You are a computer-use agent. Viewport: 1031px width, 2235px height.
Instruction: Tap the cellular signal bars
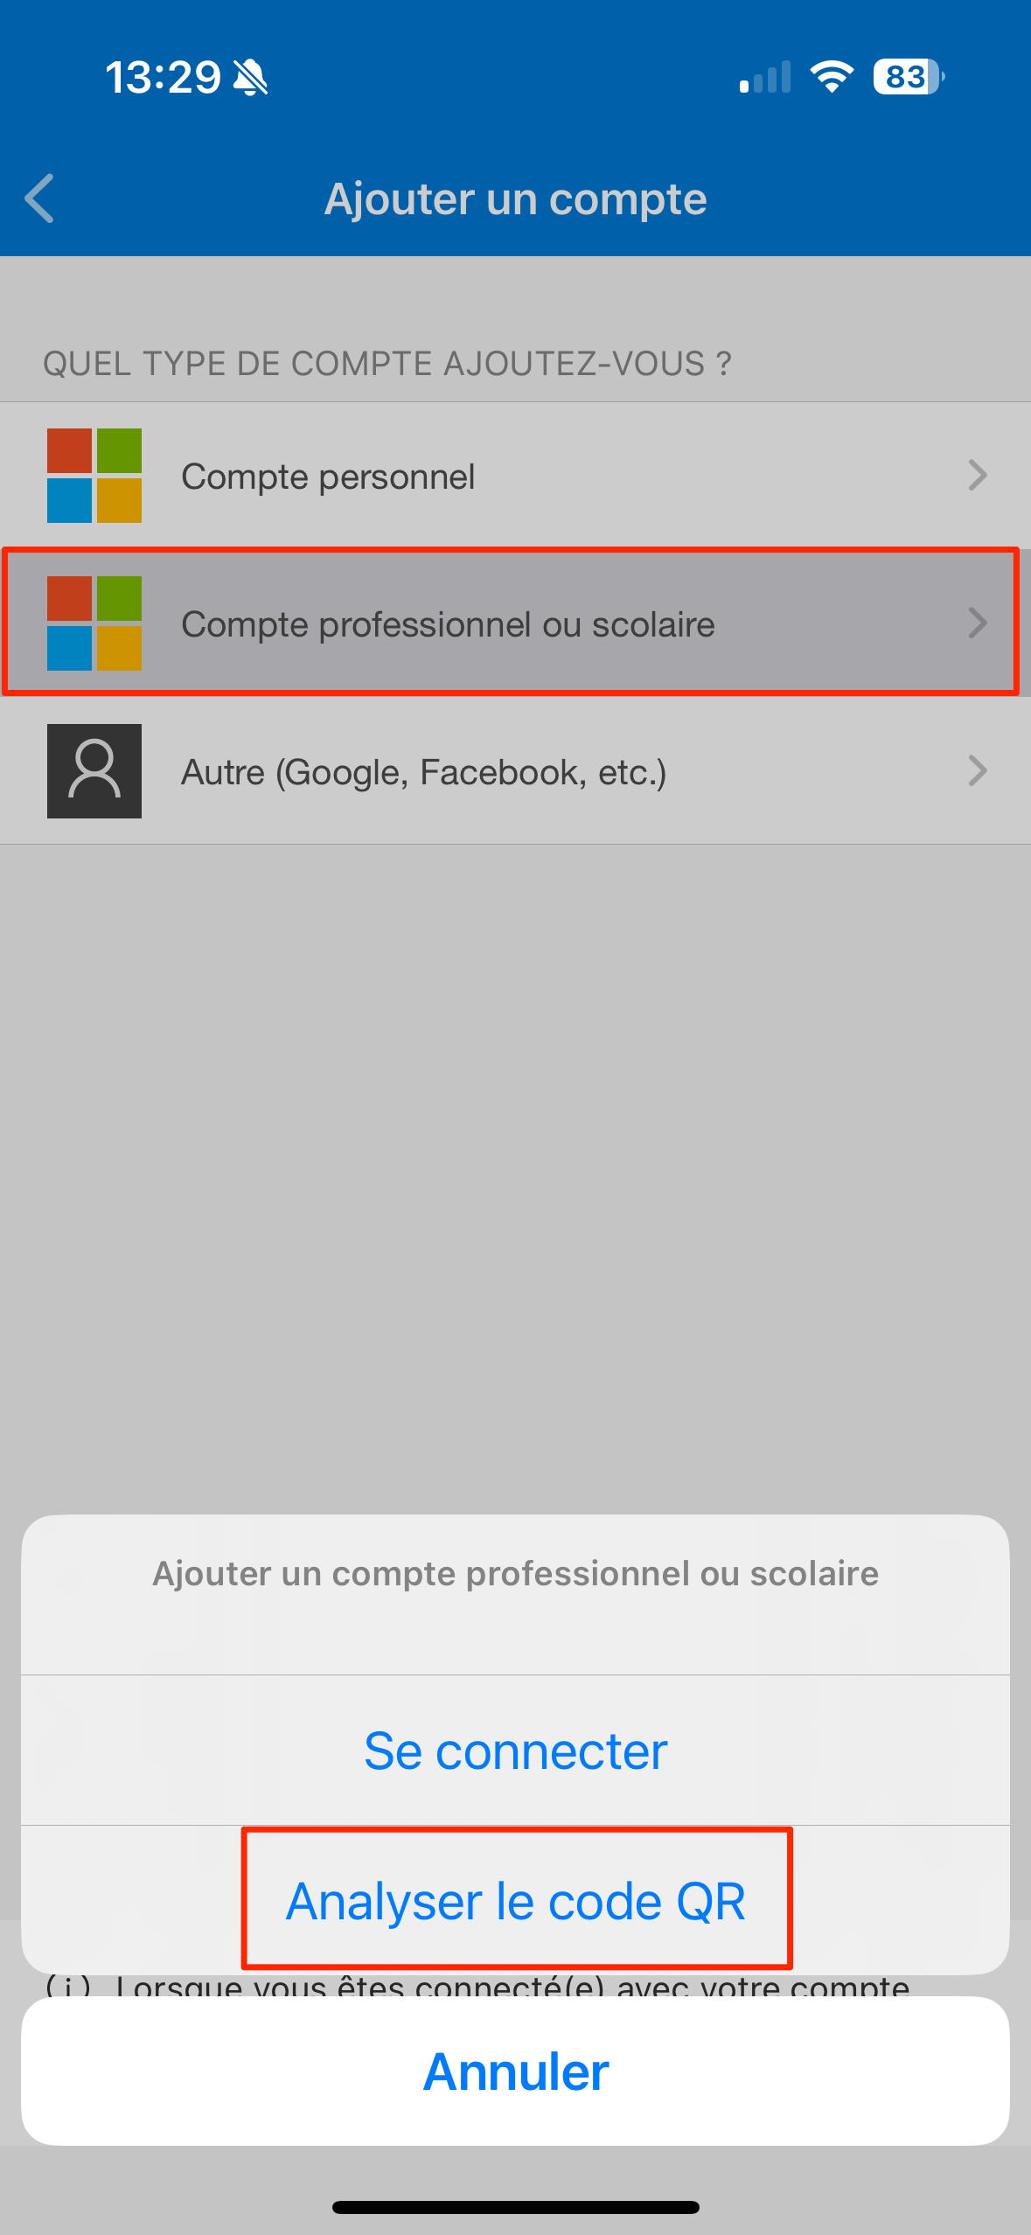765,77
